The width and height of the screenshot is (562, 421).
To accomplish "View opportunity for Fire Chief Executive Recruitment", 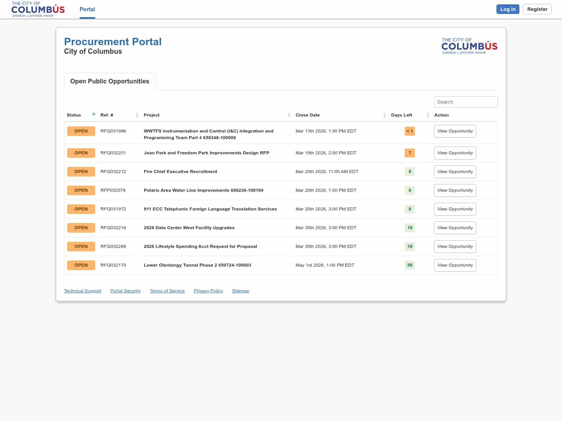I will coord(455,172).
